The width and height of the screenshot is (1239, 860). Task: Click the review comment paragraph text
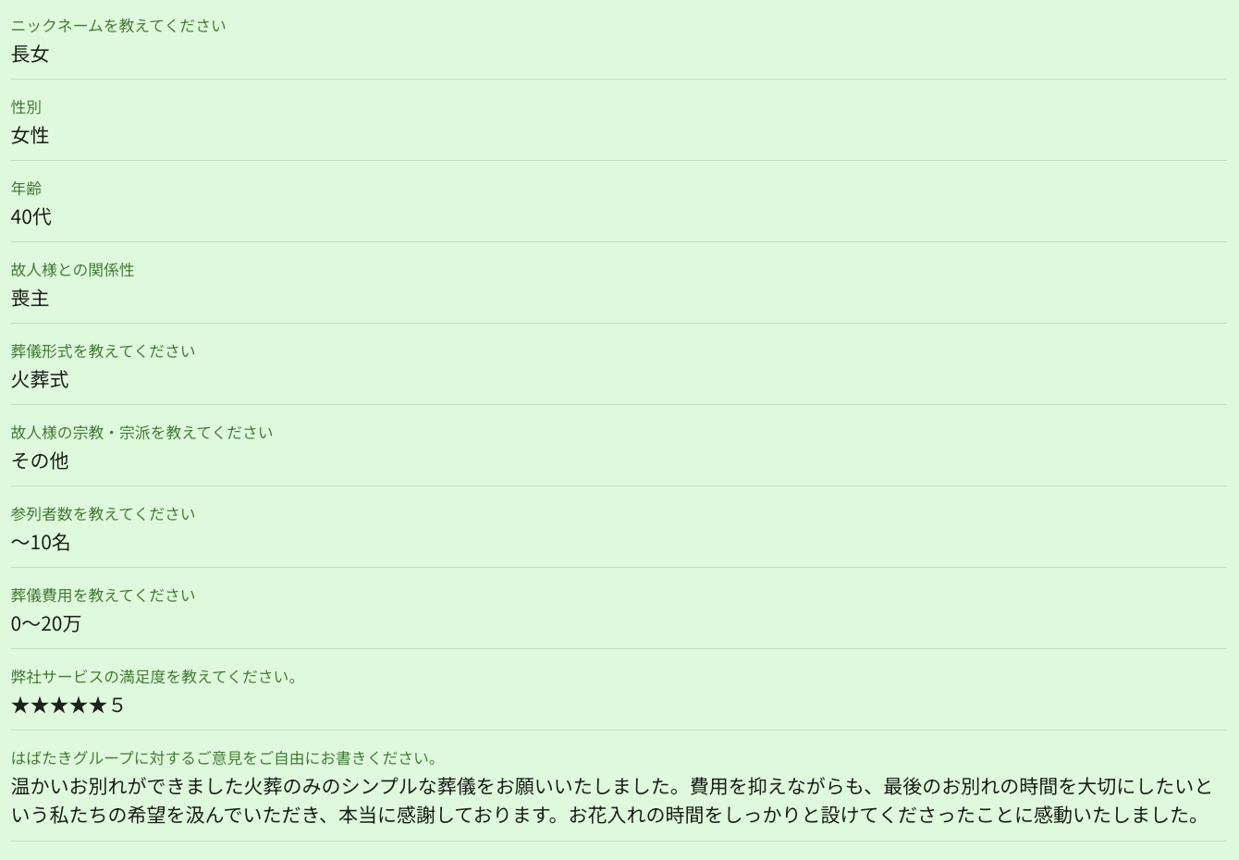click(x=610, y=801)
